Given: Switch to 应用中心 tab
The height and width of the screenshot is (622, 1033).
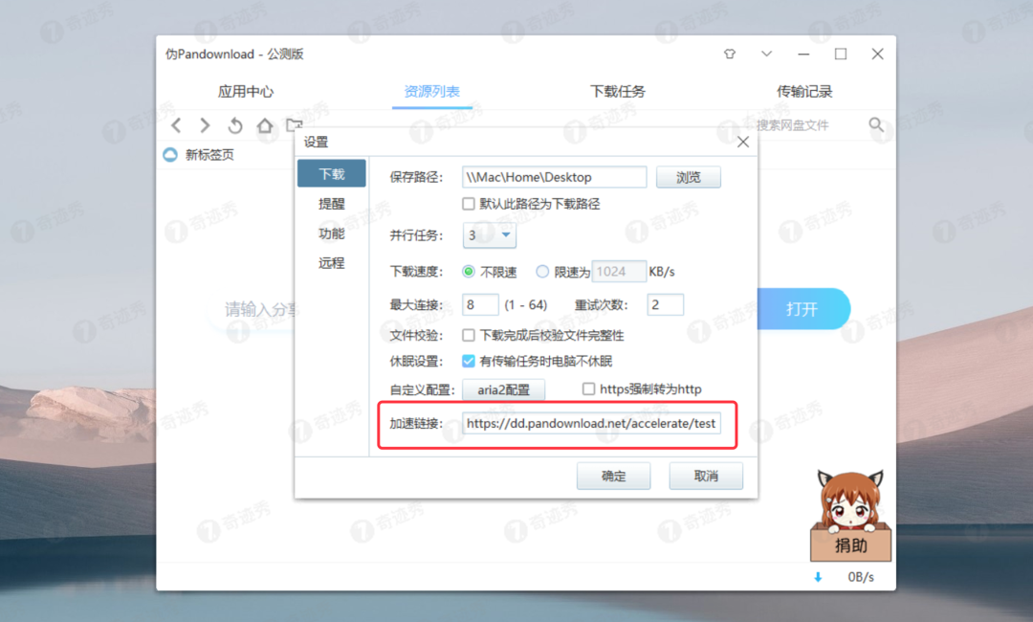Looking at the screenshot, I should coord(246,92).
